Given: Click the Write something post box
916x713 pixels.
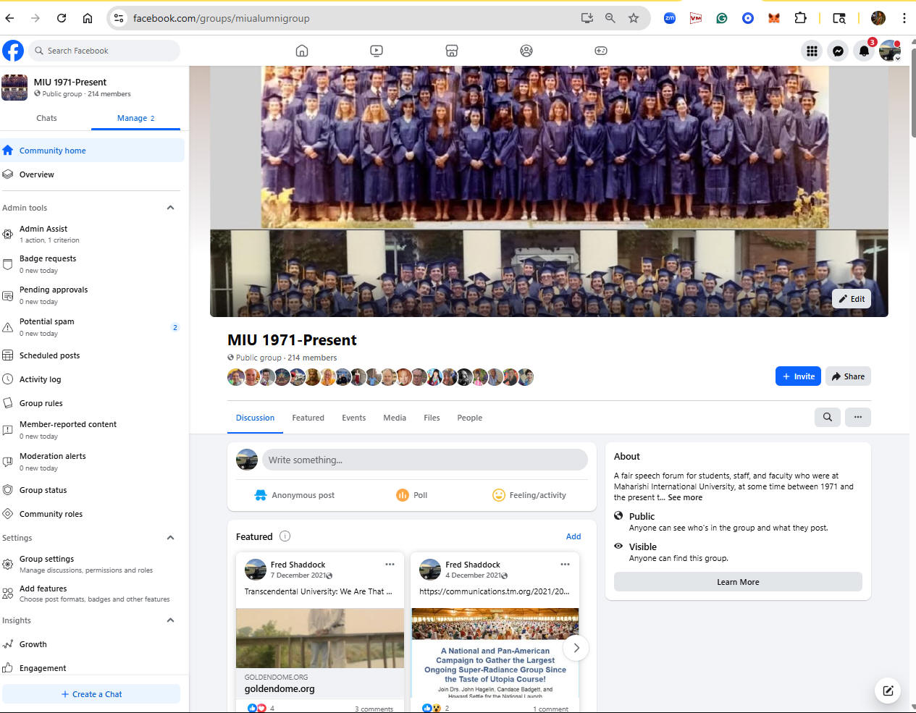Looking at the screenshot, I should tap(424, 460).
